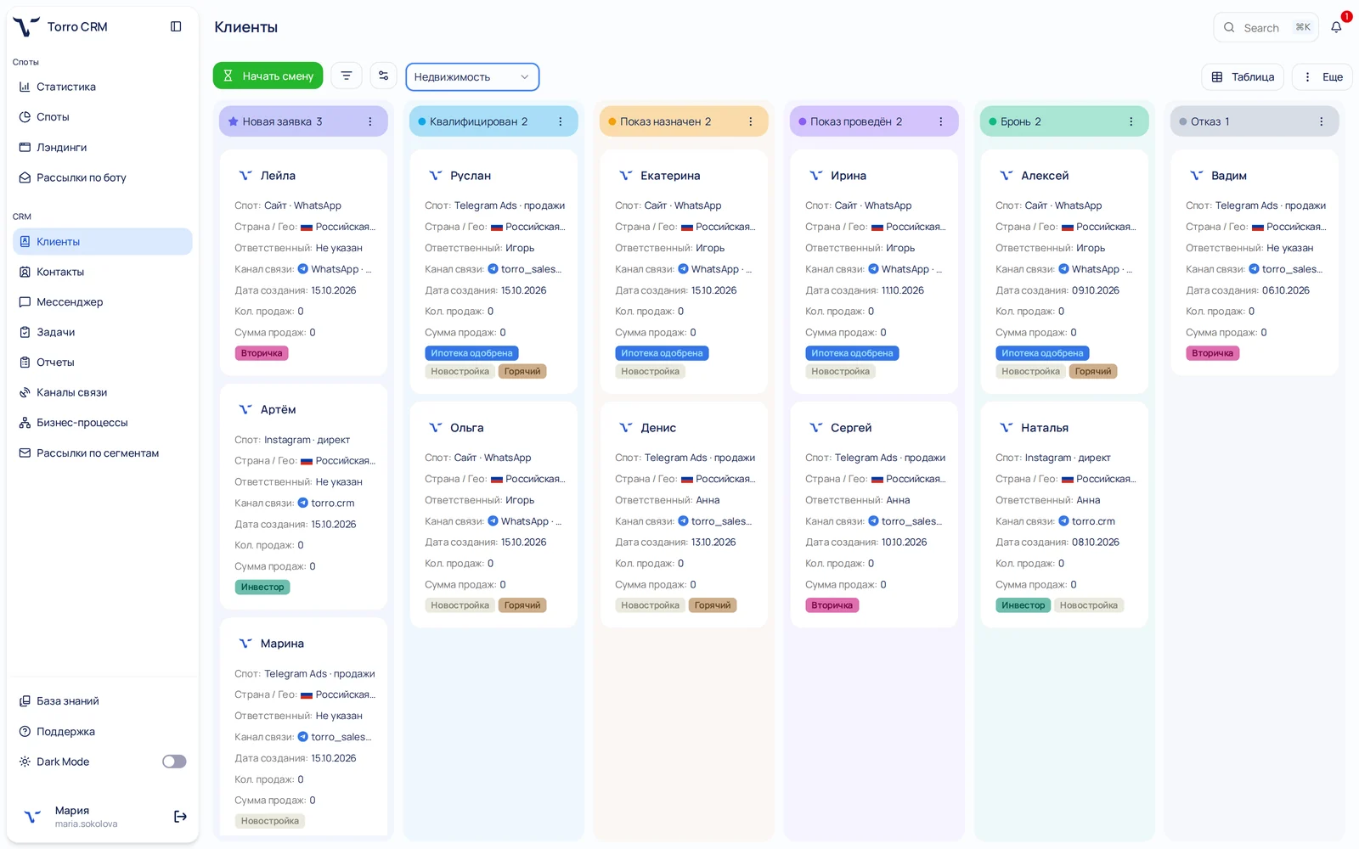Open Бронь column options menu

(x=1131, y=121)
